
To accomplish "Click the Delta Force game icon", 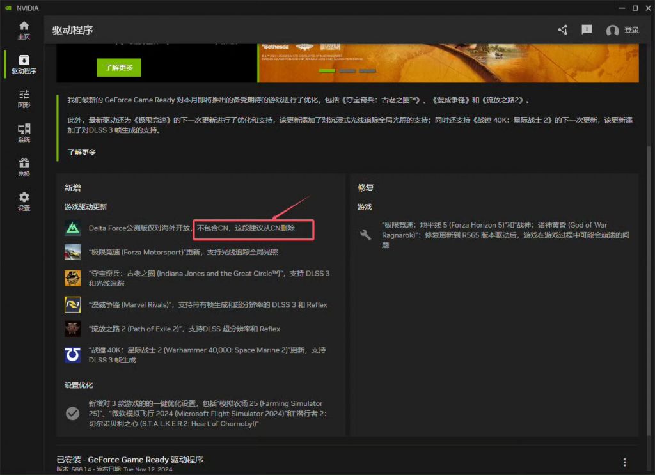I will click(72, 227).
